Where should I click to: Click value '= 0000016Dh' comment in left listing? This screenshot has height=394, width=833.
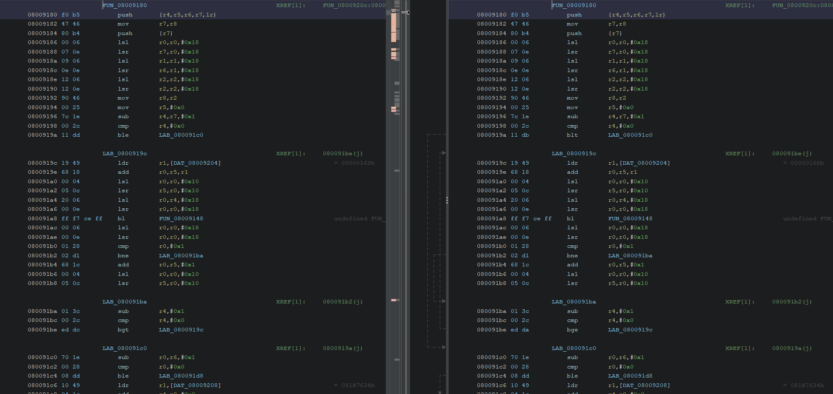[354, 163]
